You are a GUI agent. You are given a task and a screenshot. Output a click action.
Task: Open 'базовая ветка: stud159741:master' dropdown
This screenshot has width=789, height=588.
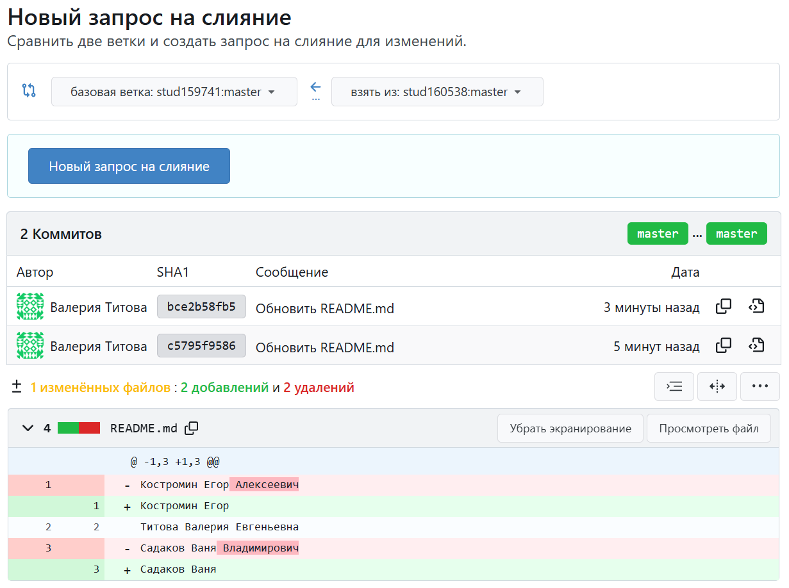(174, 92)
